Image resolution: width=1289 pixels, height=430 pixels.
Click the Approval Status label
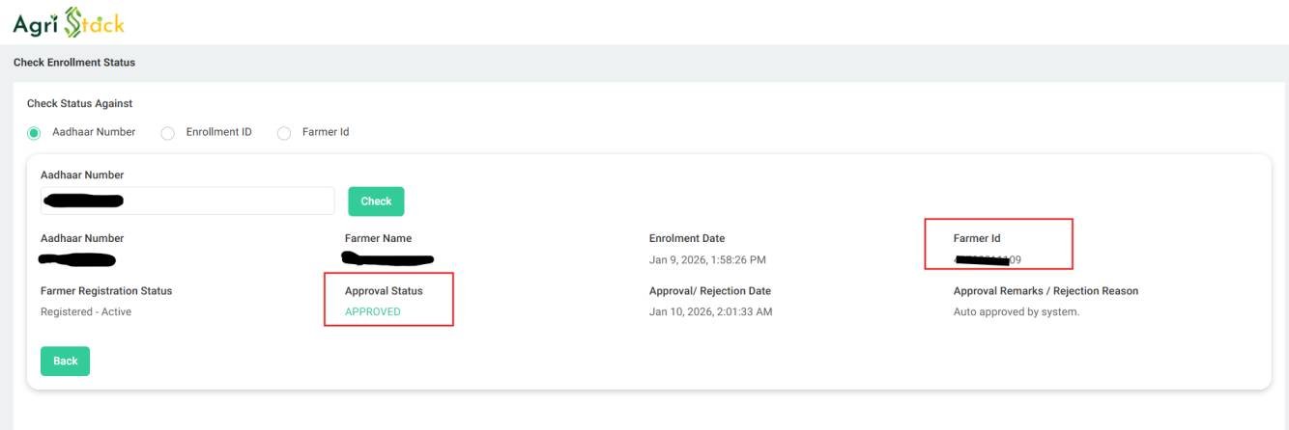pos(384,290)
